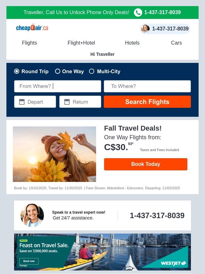Click the green phone icon in top banner

pyautogui.click(x=138, y=13)
